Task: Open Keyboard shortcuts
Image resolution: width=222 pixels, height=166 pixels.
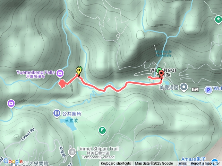Action: pos(116,164)
